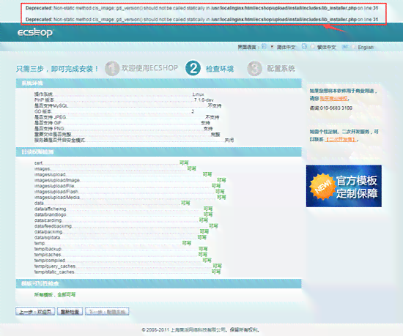Click the MySQL support row label

tap(51, 105)
